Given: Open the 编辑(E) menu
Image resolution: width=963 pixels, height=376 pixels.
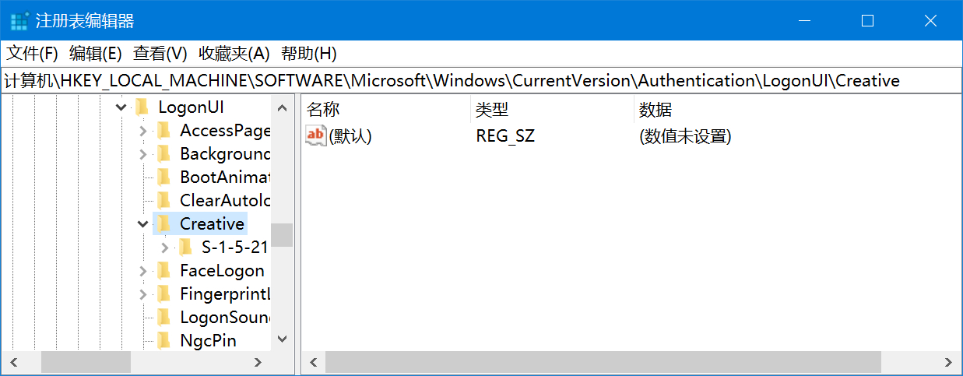Looking at the screenshot, I should point(96,54).
